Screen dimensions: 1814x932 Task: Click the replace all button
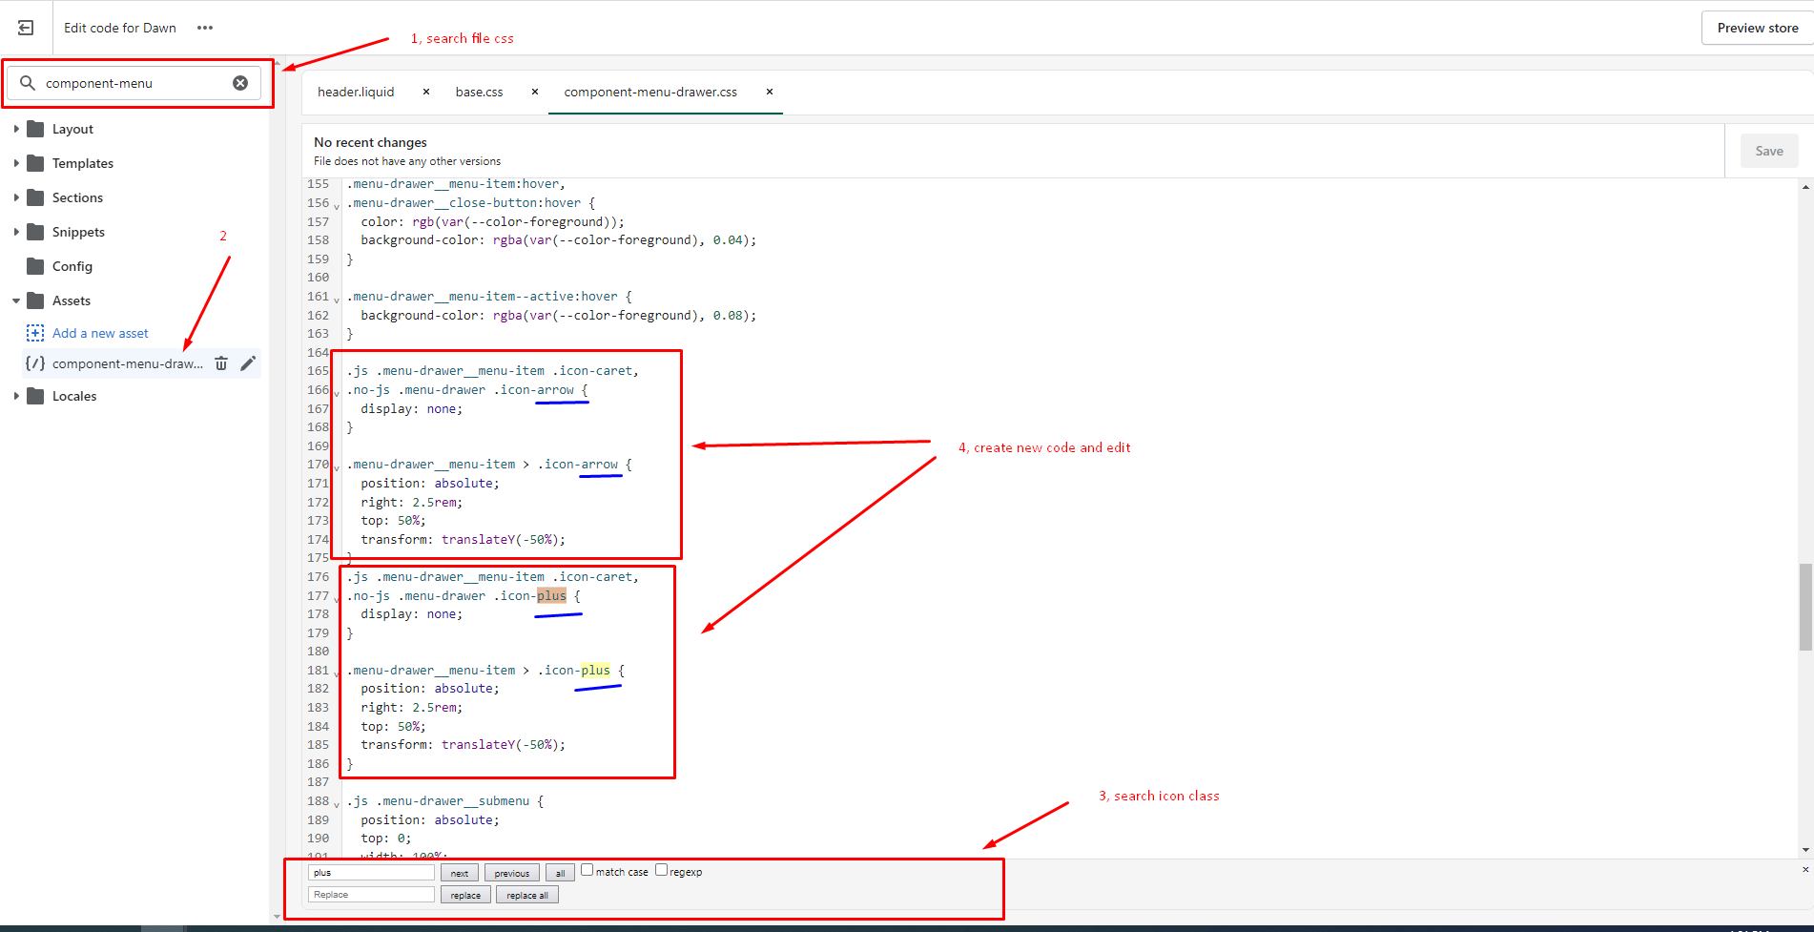point(527,895)
